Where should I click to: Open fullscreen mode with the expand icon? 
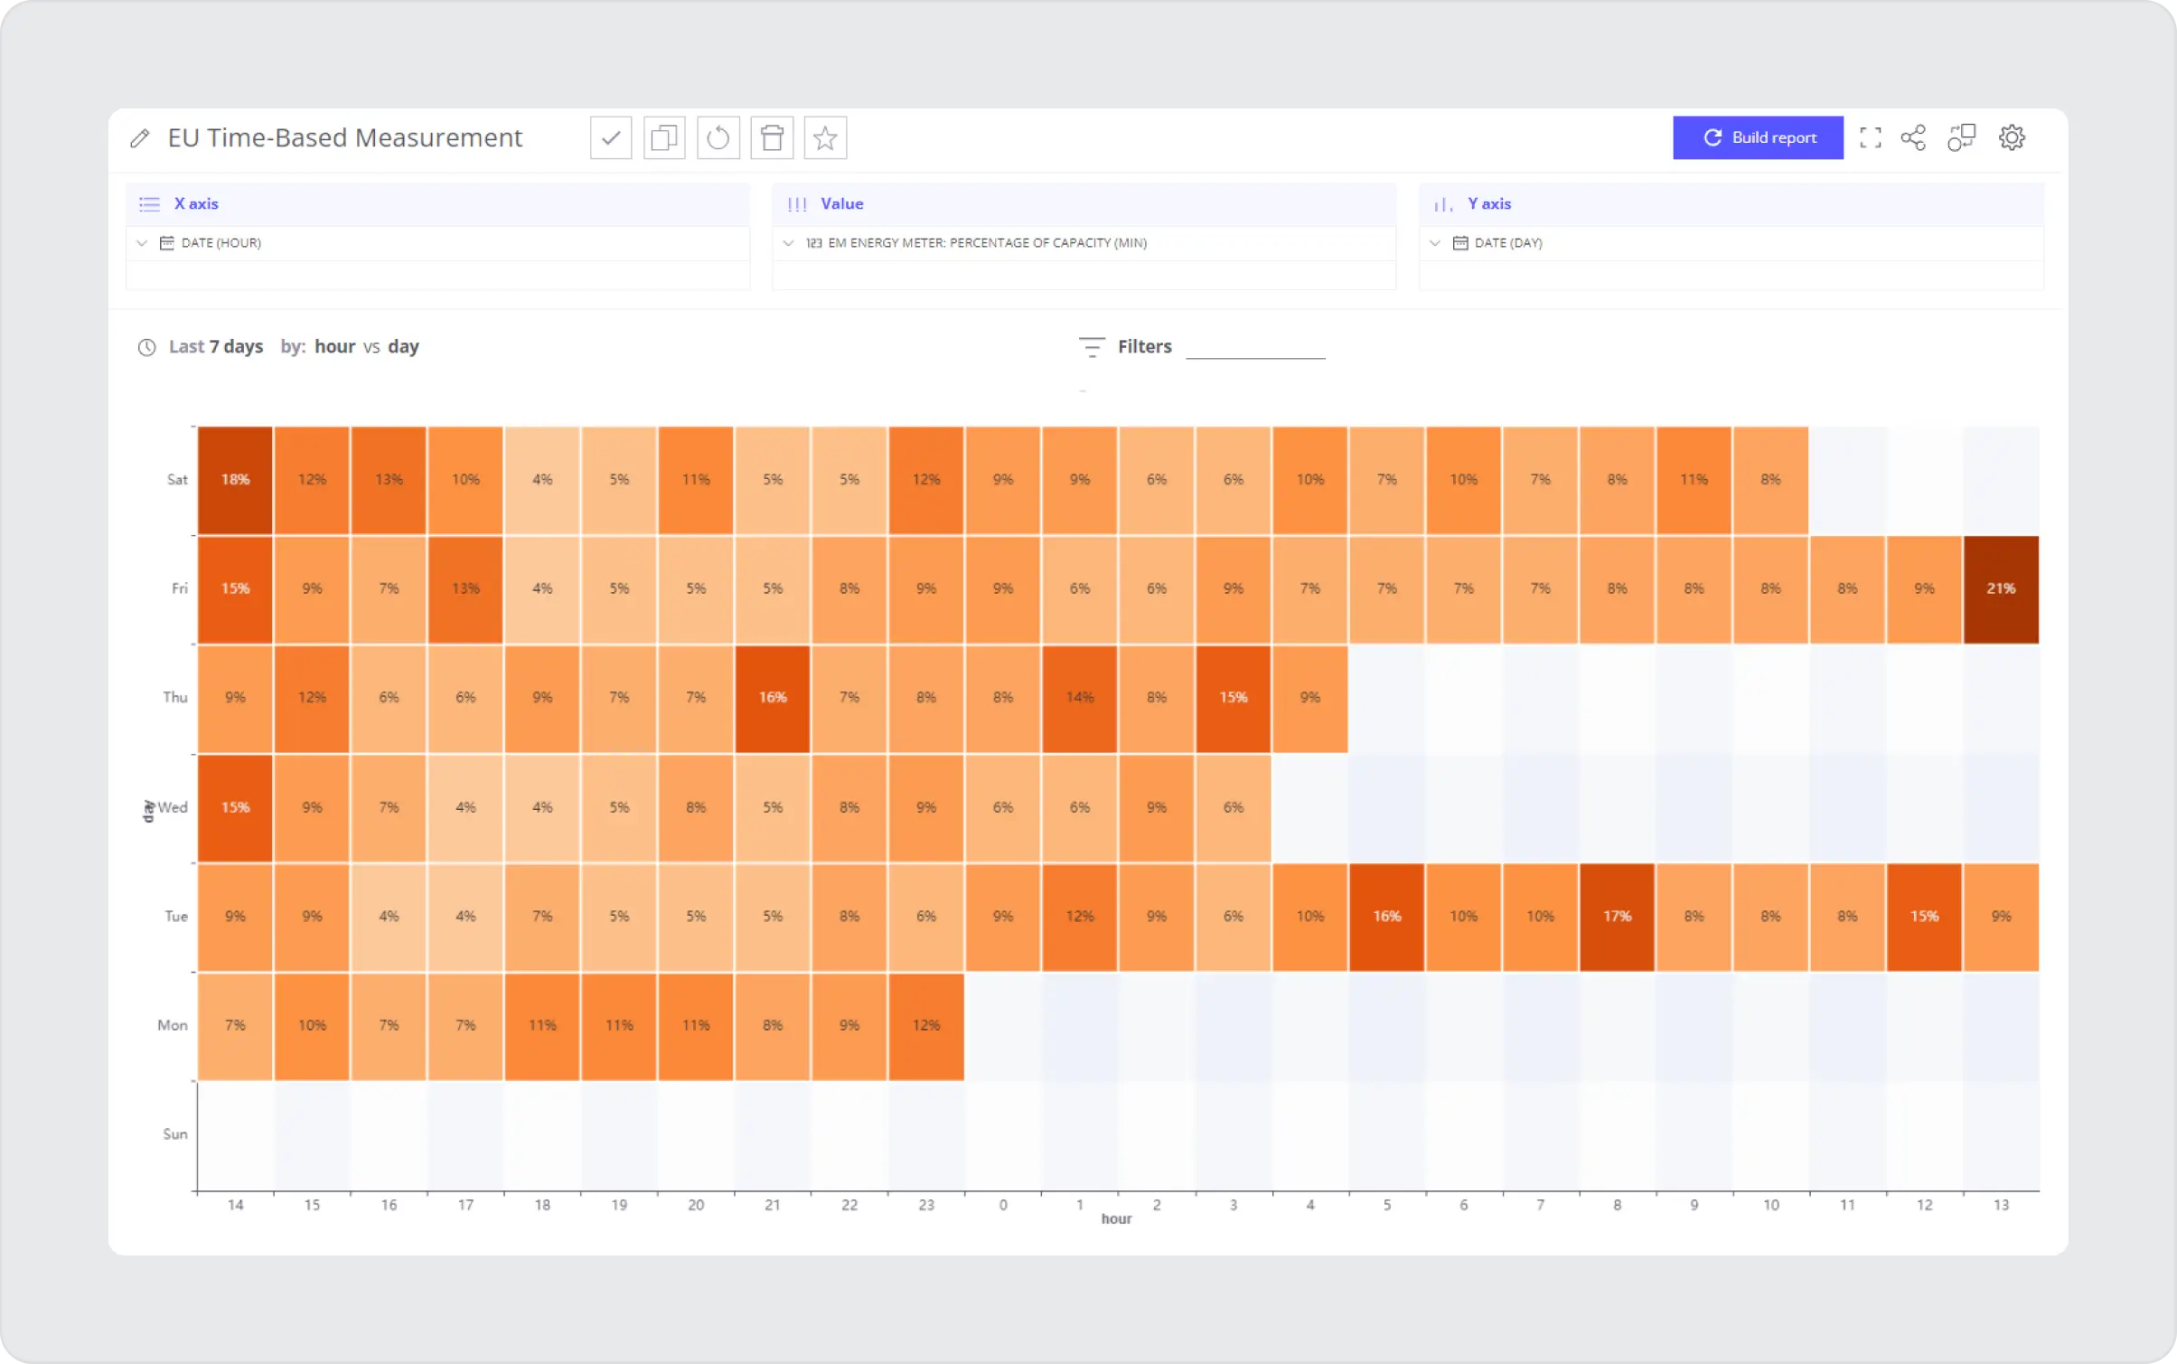[1872, 137]
